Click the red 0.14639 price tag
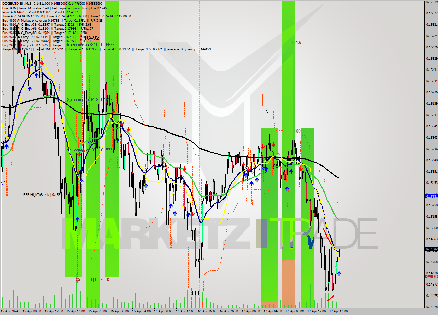This screenshot has width=438, height=315. point(431,276)
